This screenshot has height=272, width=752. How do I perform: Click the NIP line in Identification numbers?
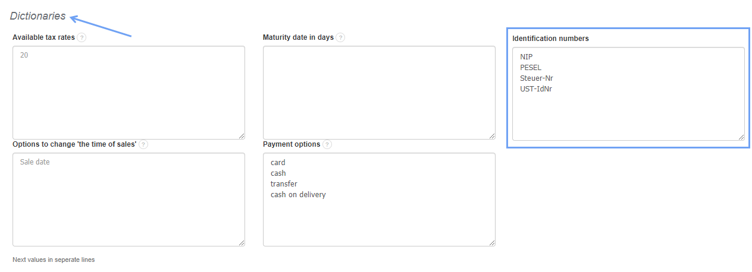[527, 57]
